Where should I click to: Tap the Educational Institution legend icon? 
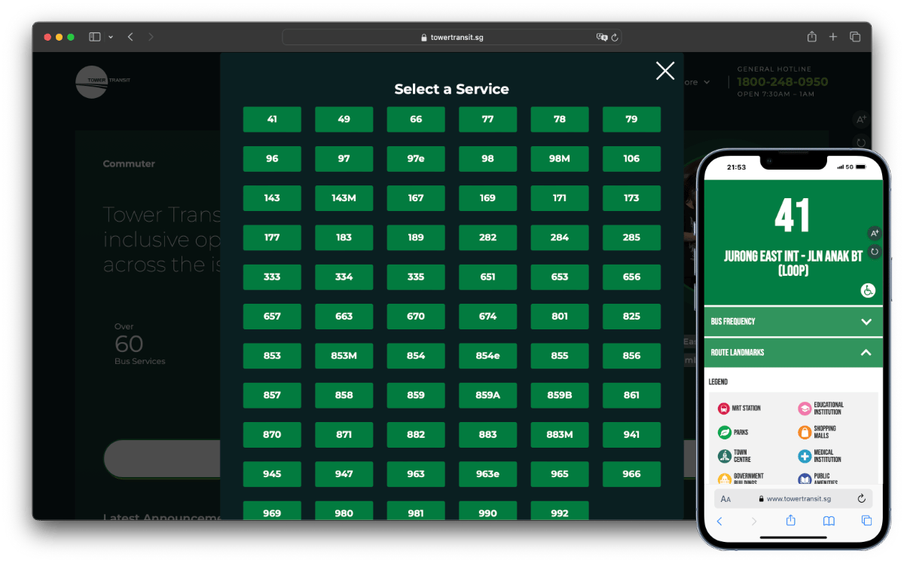[805, 408]
